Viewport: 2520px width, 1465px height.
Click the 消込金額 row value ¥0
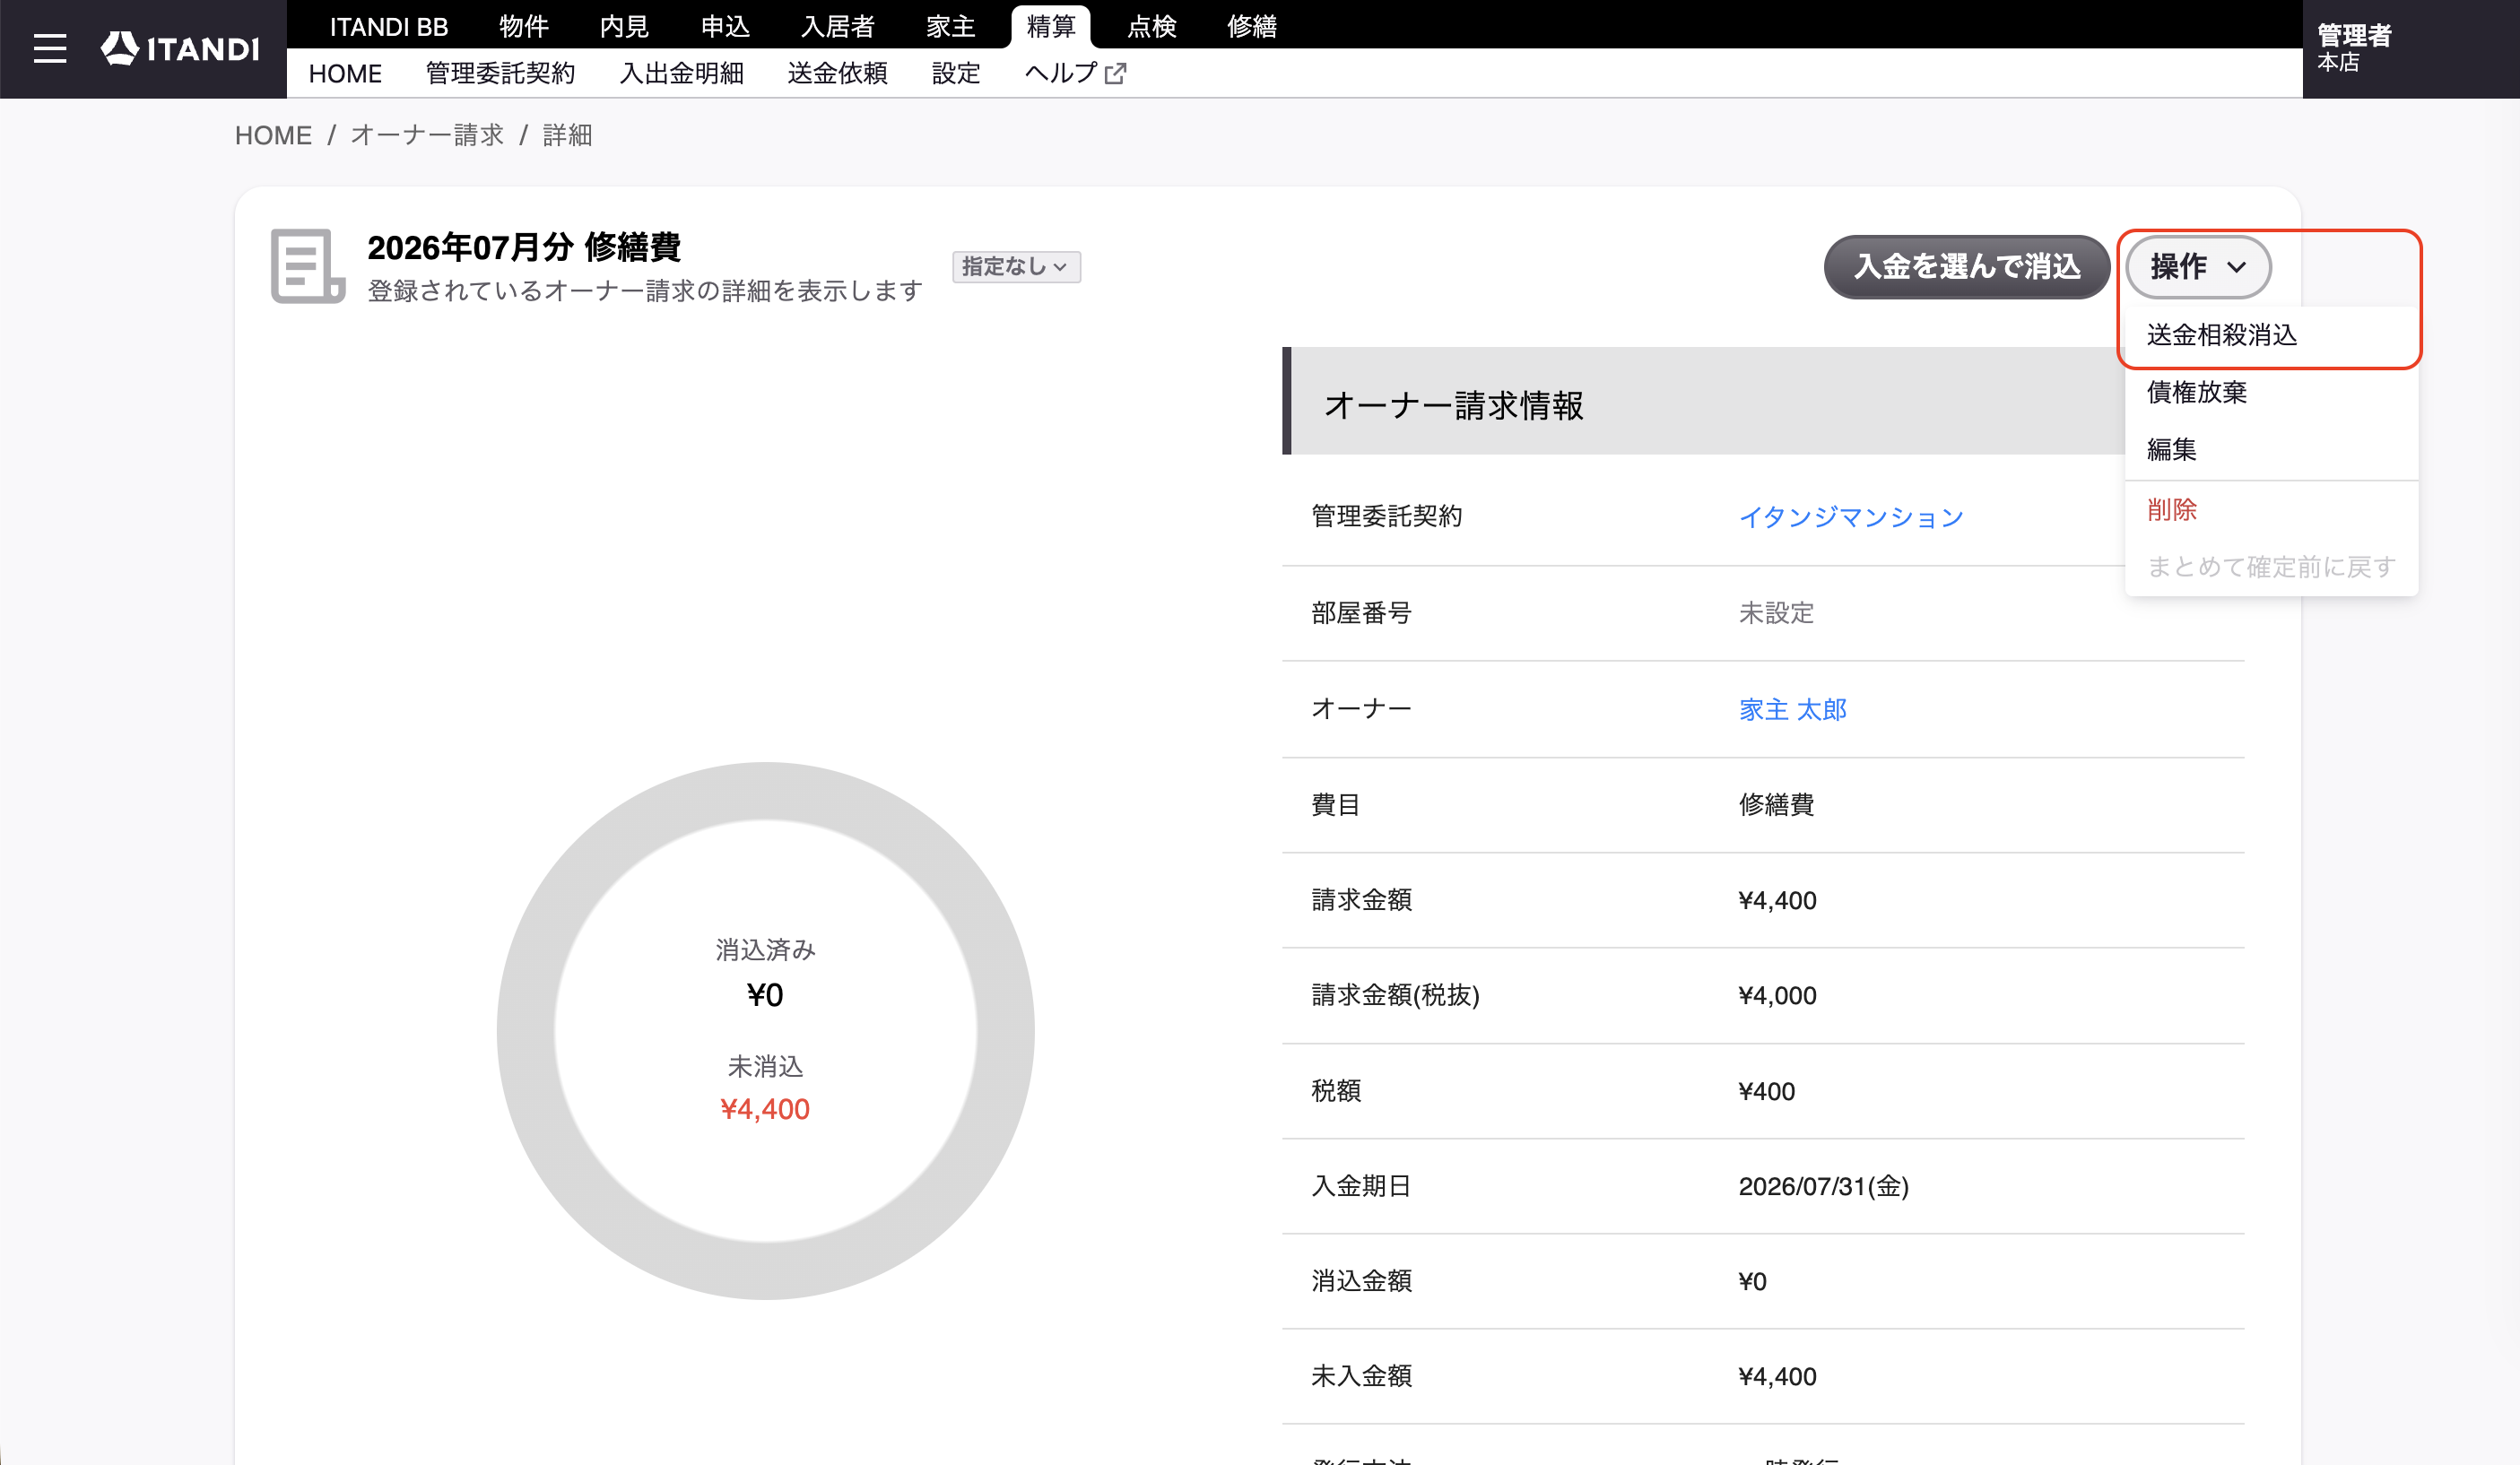click(x=1752, y=1281)
